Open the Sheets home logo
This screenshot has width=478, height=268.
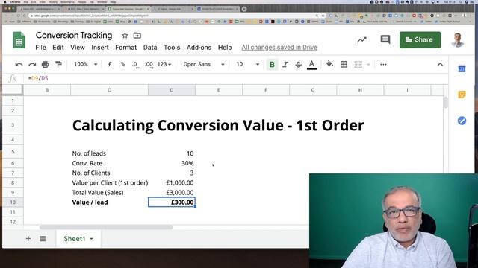pos(19,40)
